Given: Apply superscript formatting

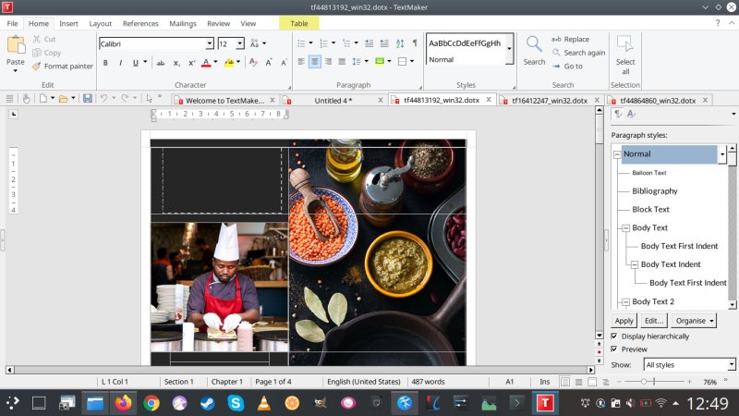Looking at the screenshot, I should click(x=192, y=63).
